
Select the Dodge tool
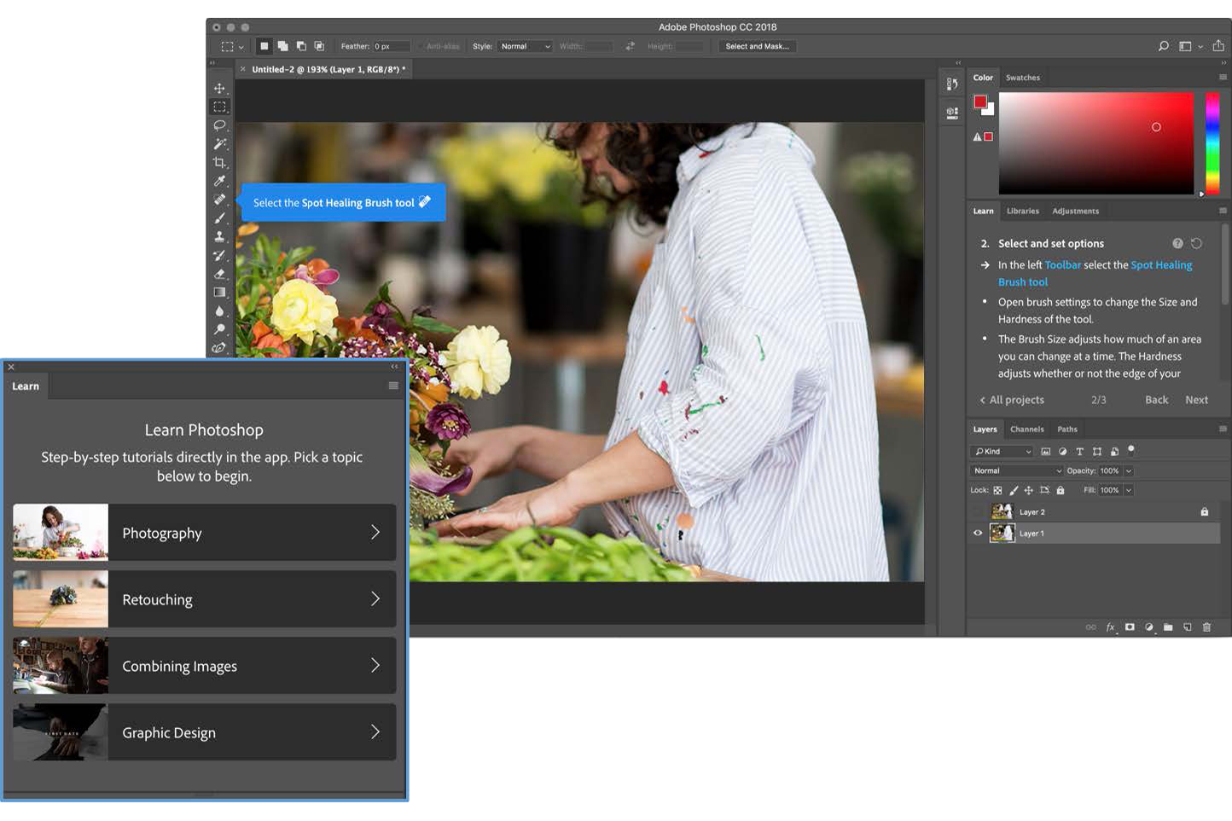coord(219,329)
